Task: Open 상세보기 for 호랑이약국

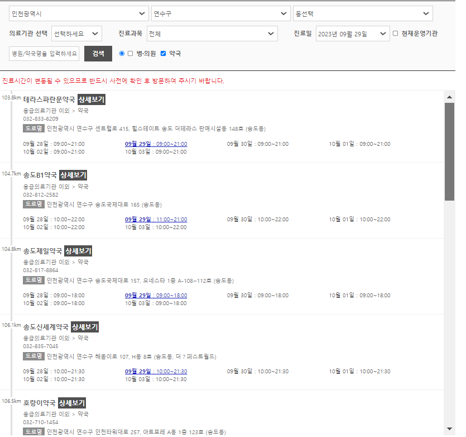Action: click(x=72, y=403)
